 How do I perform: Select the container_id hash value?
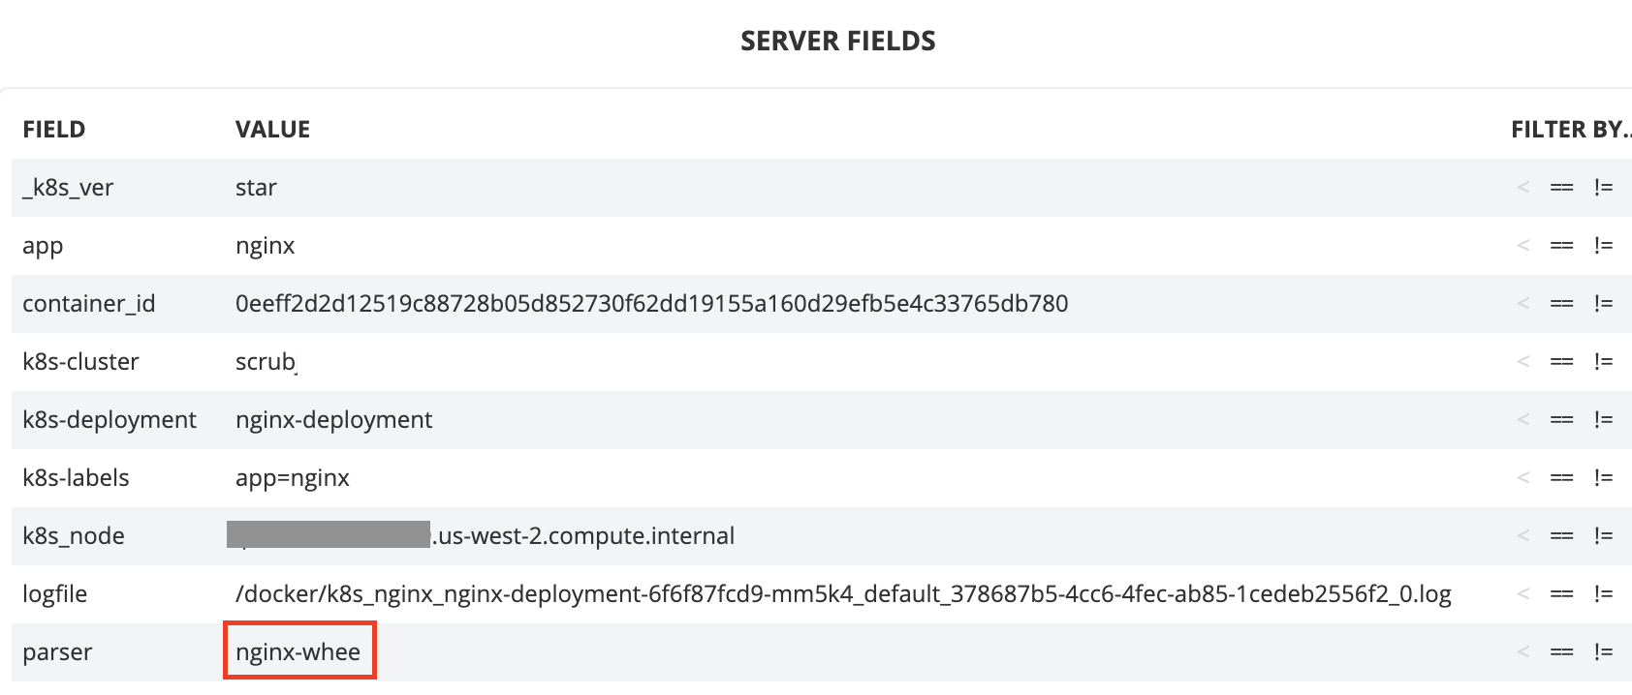(651, 304)
